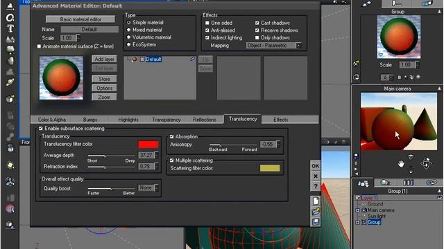The width and height of the screenshot is (444, 249).
Task: Toggle Enable subsurface scattering checkbox
Action: (x=40, y=129)
